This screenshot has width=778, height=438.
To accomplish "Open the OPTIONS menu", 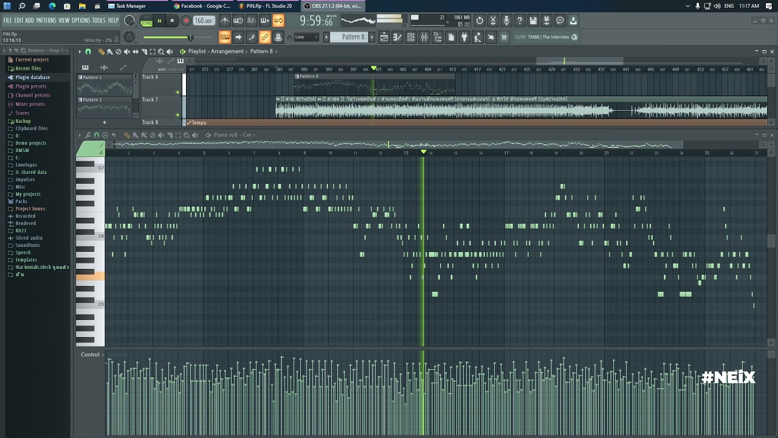I will click(81, 21).
